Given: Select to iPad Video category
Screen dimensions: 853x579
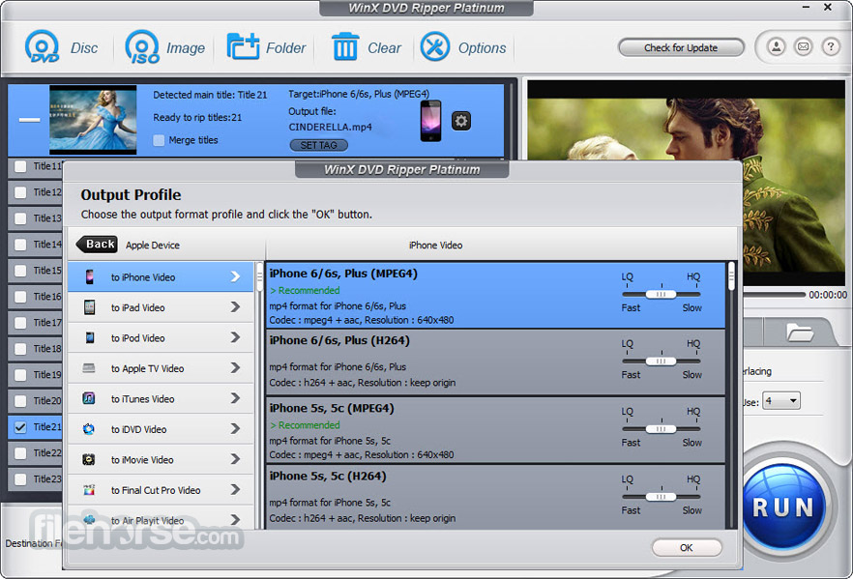Looking at the screenshot, I should click(161, 307).
